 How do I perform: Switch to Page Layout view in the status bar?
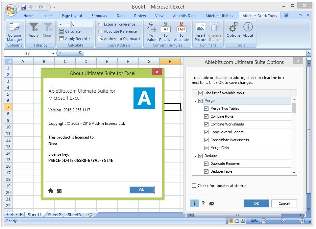pos(237,221)
